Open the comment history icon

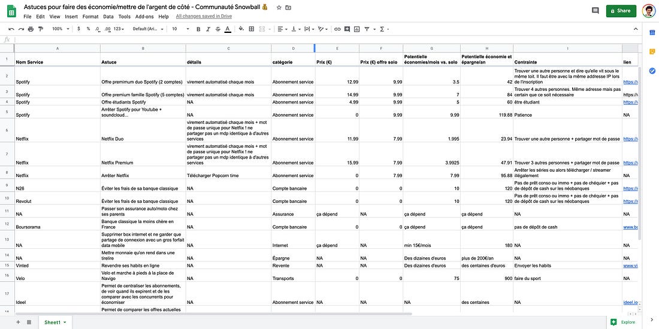pos(595,11)
